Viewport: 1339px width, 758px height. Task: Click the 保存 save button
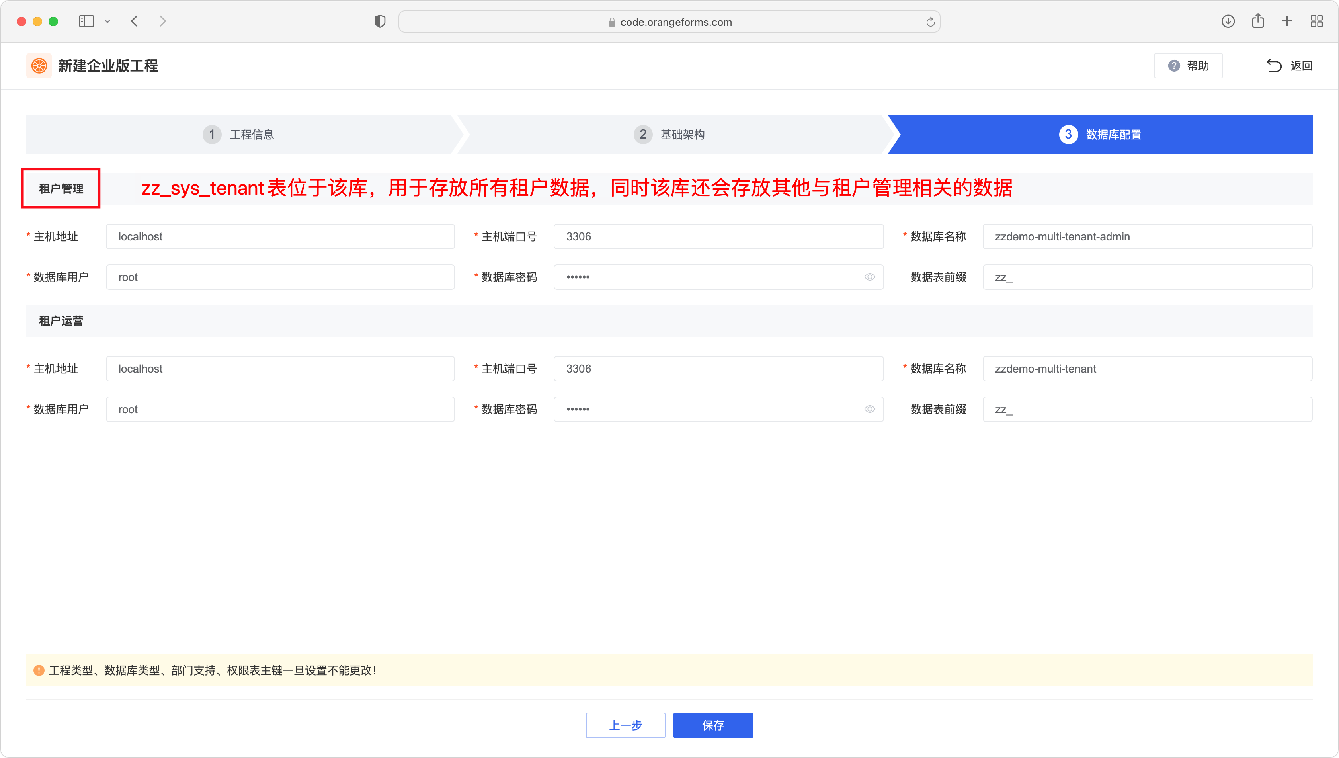coord(713,725)
